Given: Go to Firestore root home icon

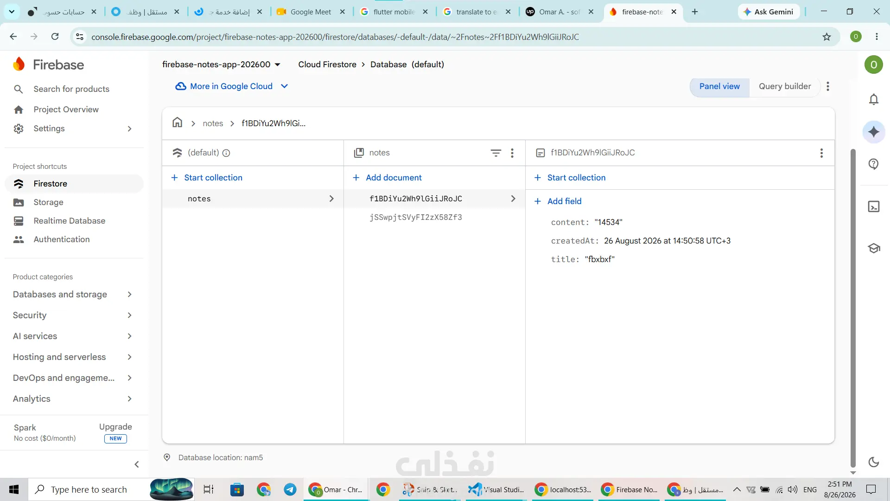Looking at the screenshot, I should coord(177,122).
